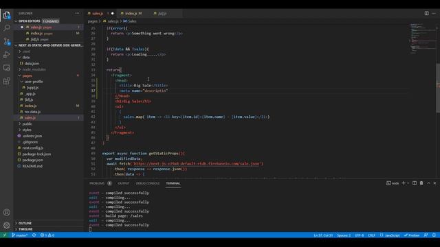
Task: Open editor more actions ellipsis
Action: pyautogui.click(x=434, y=13)
